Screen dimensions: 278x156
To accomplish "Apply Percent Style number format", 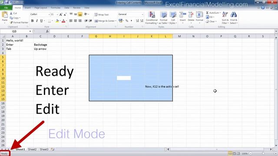I will (127, 21).
